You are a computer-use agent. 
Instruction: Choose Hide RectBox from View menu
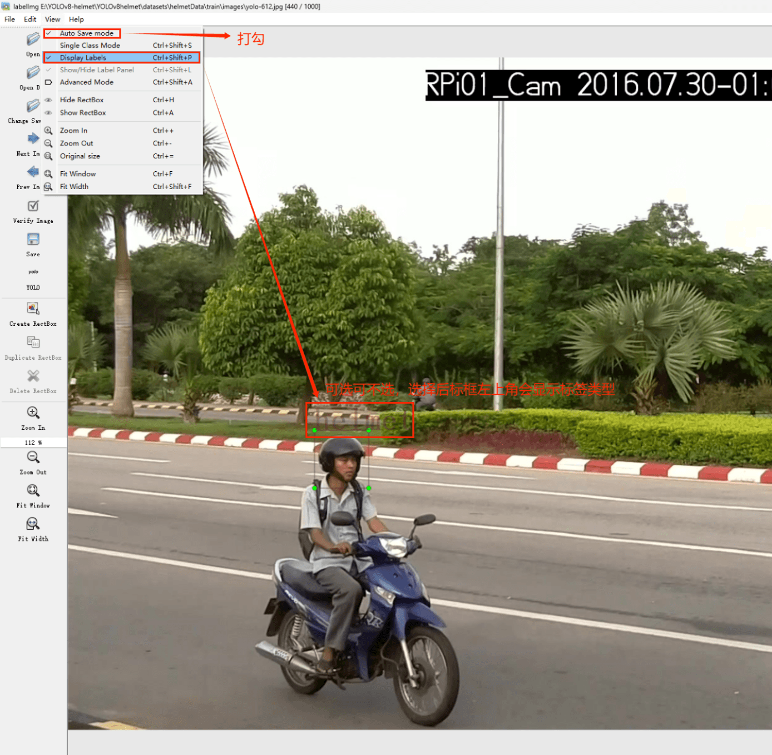(x=82, y=100)
